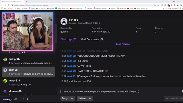Open the Gmail bookmark
Screen dimensions: 183x103
coord(25,8)
